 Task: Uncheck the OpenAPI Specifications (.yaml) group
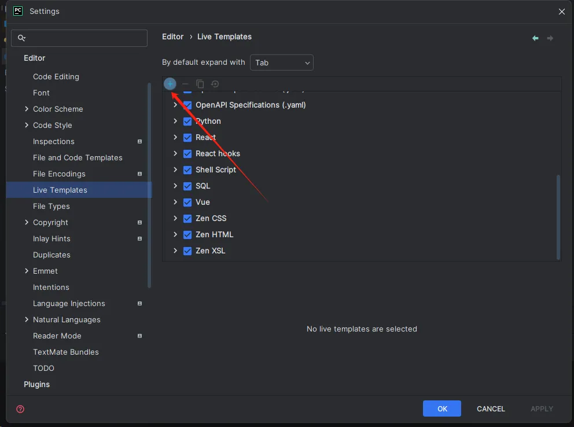187,105
